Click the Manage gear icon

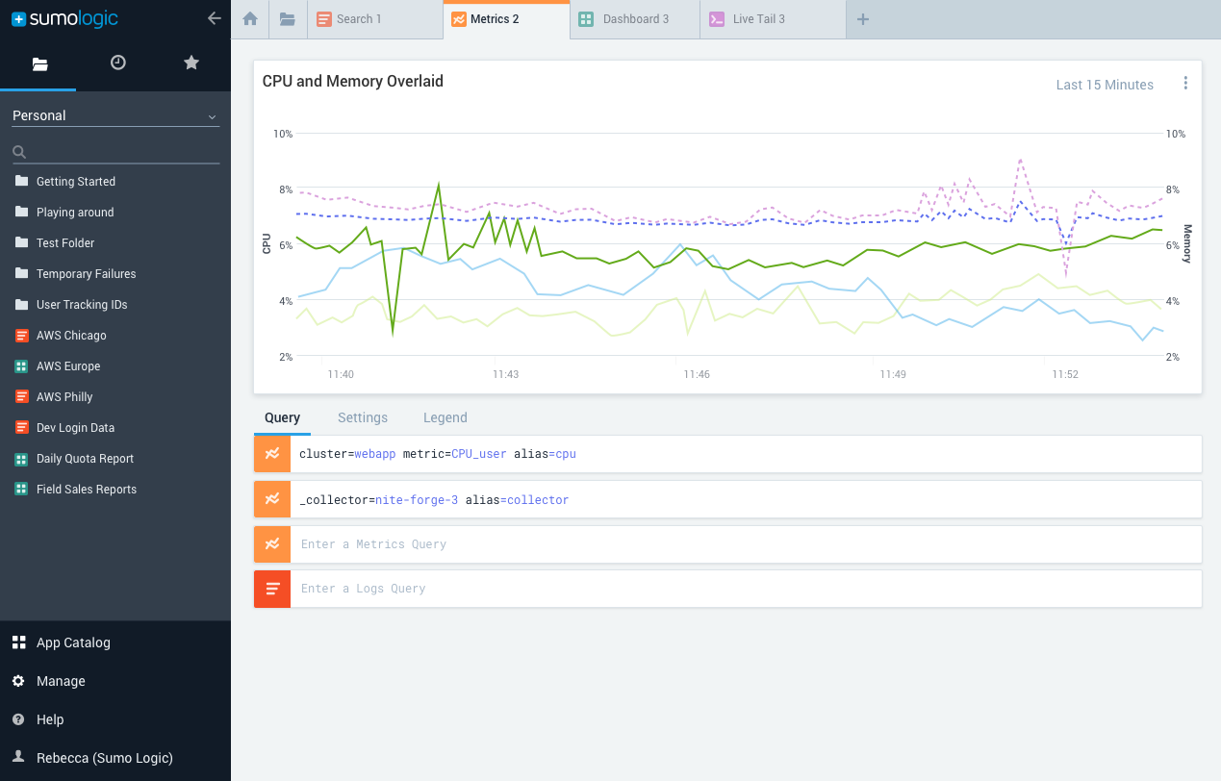(18, 681)
